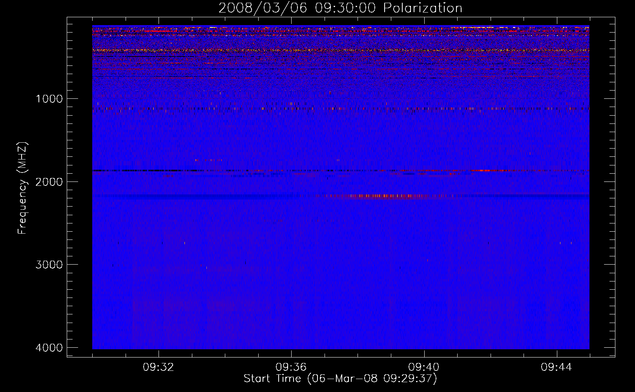Select the 2000 frequency tick label

(49, 181)
